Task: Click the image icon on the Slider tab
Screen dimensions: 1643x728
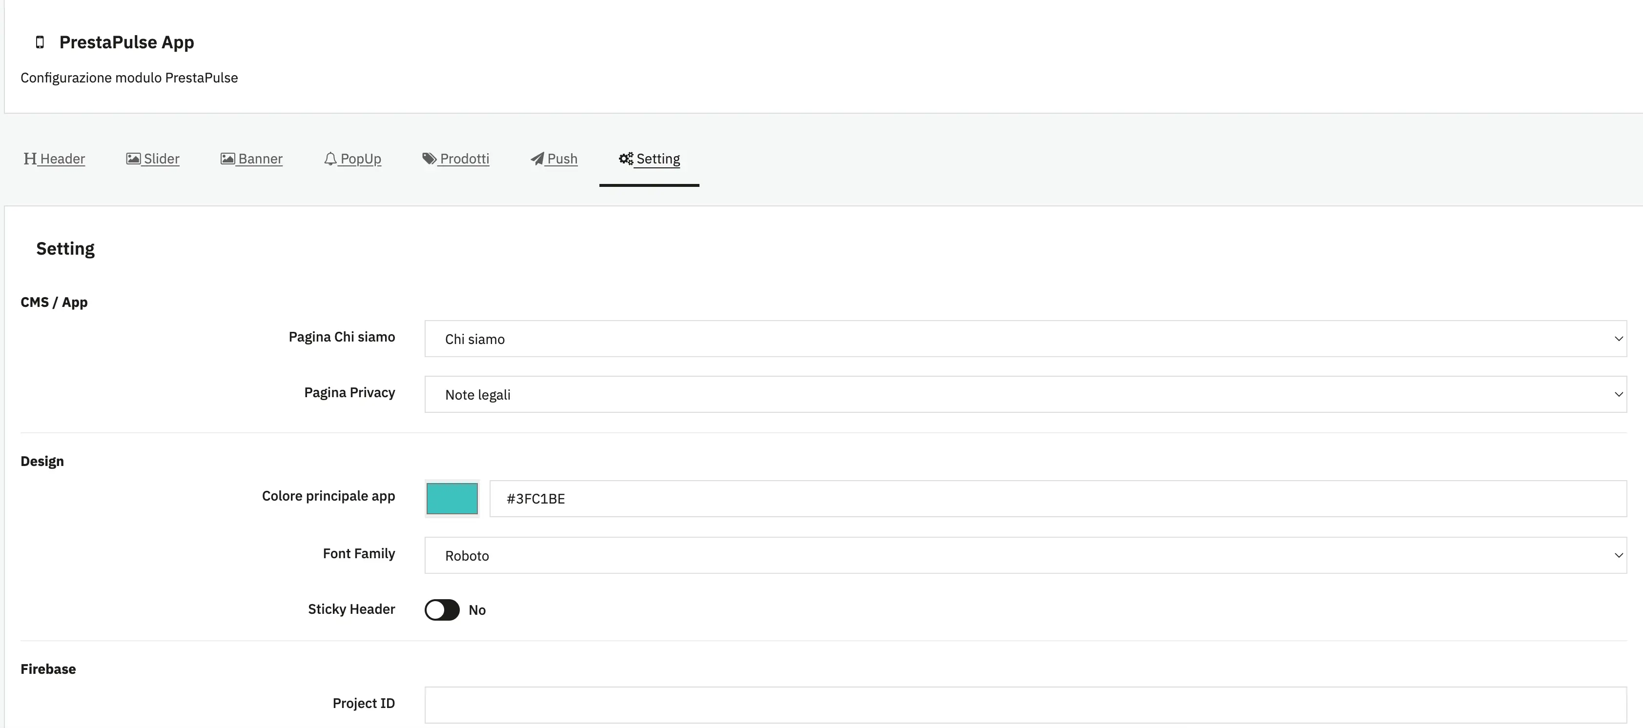Action: [x=132, y=158]
